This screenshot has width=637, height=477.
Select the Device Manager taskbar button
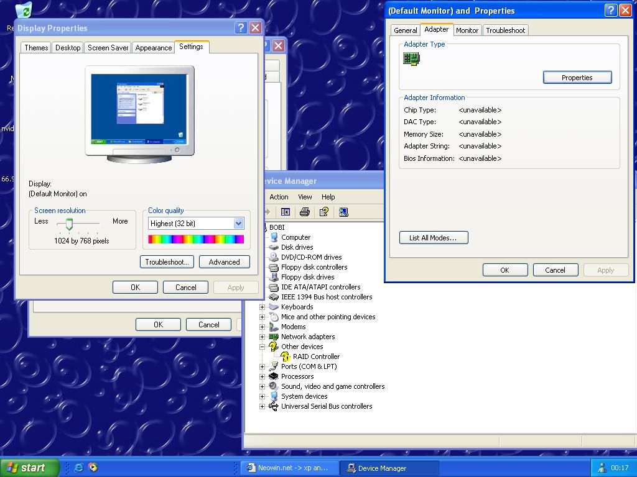390,468
